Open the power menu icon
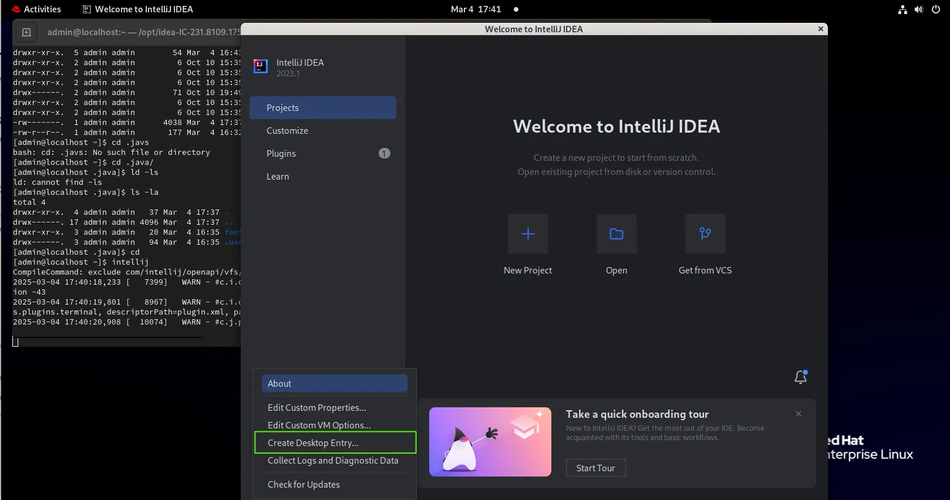The height and width of the screenshot is (500, 950). pyautogui.click(x=936, y=9)
